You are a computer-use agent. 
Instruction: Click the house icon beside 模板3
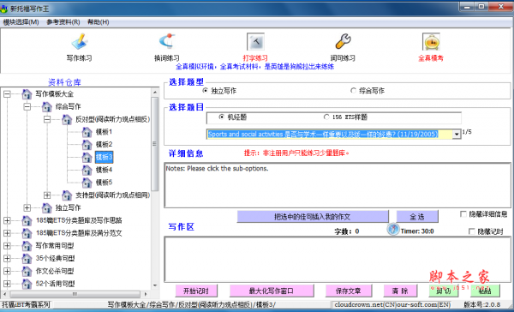click(87, 157)
